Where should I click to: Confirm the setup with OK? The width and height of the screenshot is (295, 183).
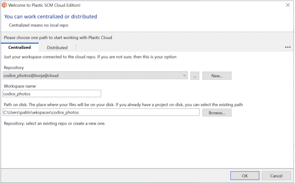(x=245, y=175)
